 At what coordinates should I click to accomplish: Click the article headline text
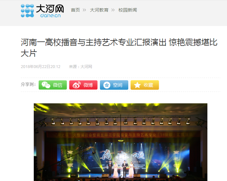[119, 48]
